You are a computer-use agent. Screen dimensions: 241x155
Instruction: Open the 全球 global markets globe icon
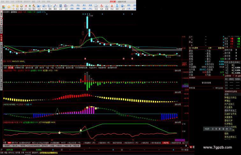pyautogui.click(x=122, y=7)
